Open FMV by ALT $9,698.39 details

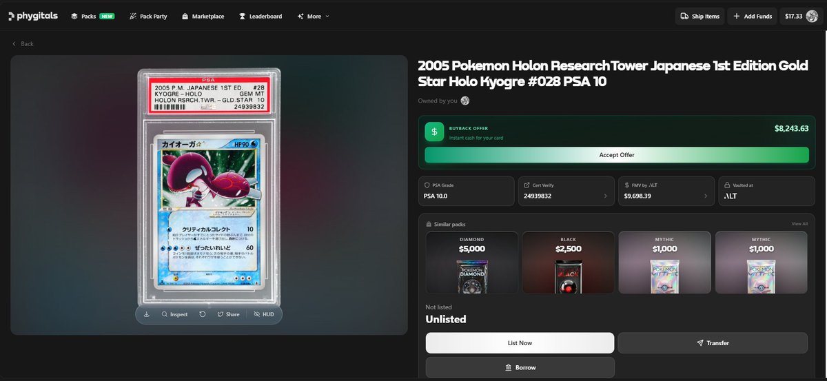(666, 191)
